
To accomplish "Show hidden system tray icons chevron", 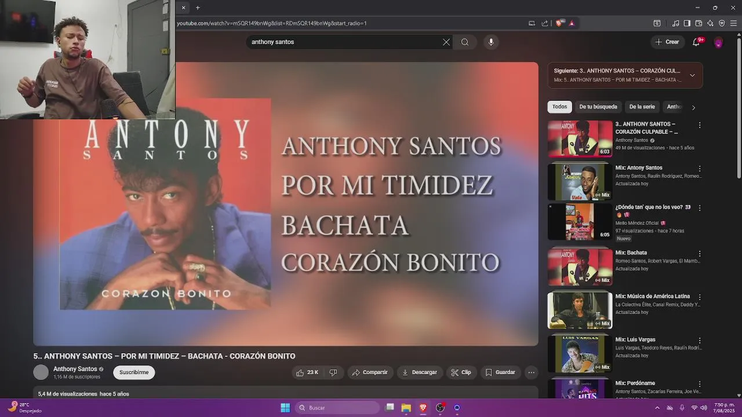I will [x=657, y=408].
